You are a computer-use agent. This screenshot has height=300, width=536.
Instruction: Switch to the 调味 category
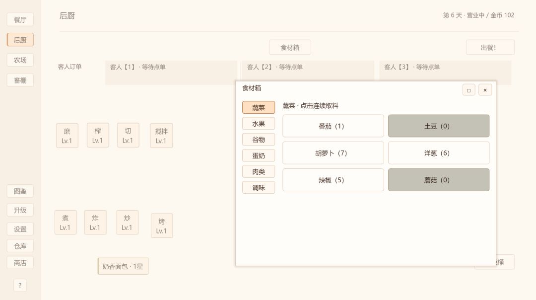(259, 187)
